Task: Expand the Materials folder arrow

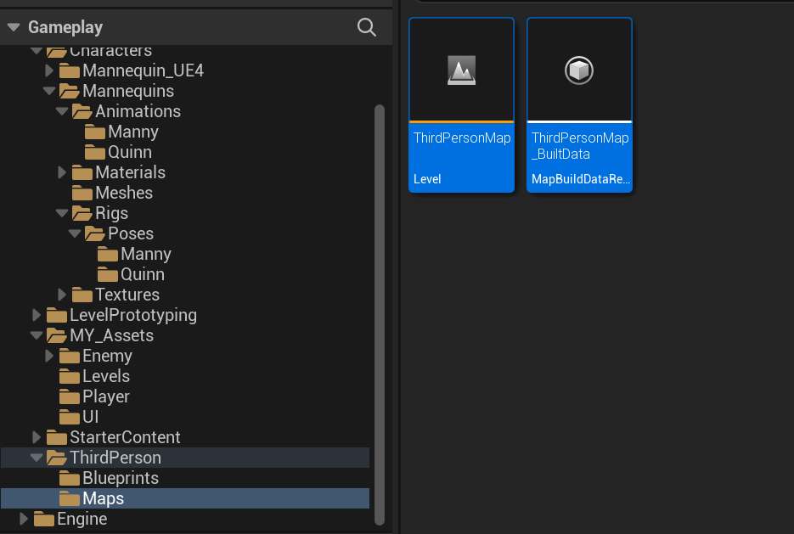Action: point(62,172)
